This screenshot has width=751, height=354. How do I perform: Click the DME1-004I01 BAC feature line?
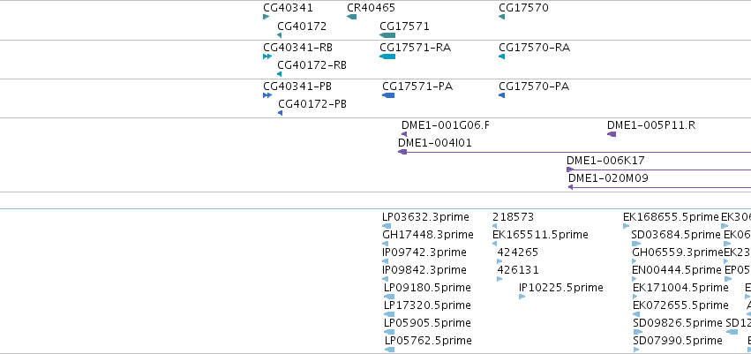click(575, 152)
